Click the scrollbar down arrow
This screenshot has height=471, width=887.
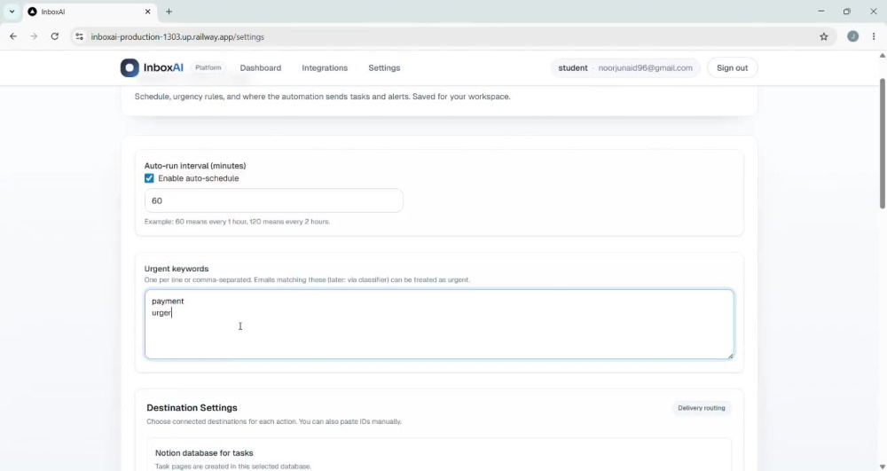pos(882,467)
